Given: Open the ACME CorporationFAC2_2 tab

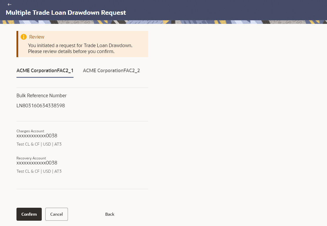Looking at the screenshot, I should [x=111, y=71].
